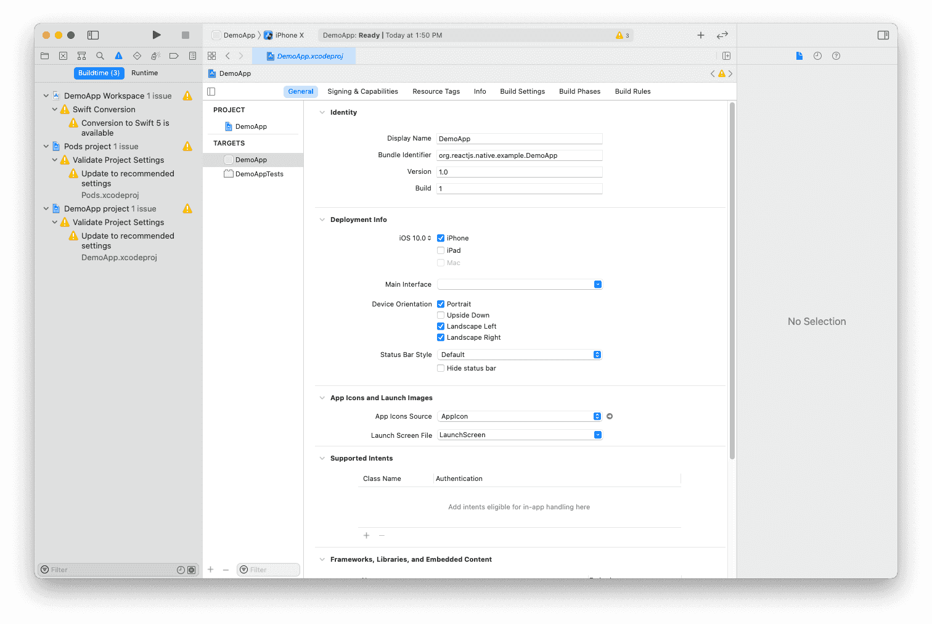932x624 pixels.
Task: Jump to the next issue arrow
Action: tap(730, 73)
